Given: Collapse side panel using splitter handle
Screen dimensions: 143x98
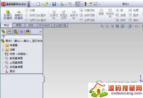Looking at the screenshot, I should (44, 79).
